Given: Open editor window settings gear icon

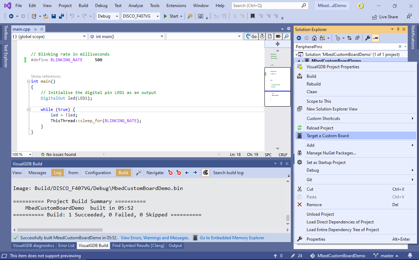Looking at the screenshot, I should click(289, 28).
